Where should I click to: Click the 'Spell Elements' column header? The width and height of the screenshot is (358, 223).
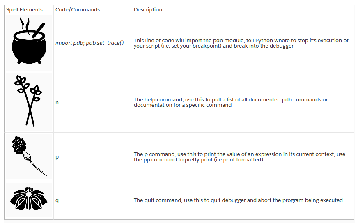(x=24, y=9)
